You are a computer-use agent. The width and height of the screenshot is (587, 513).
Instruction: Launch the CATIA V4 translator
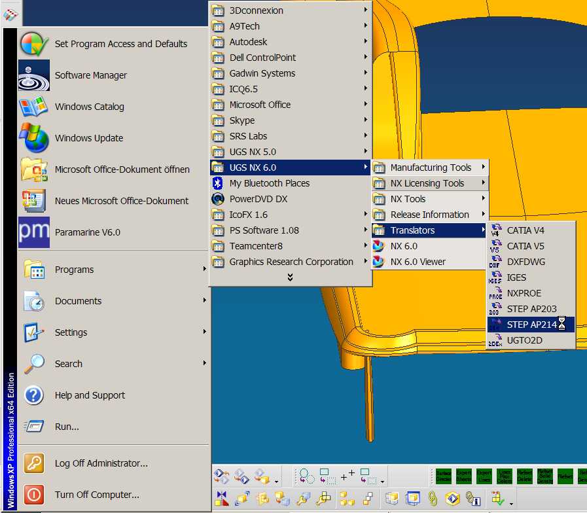[531, 230]
